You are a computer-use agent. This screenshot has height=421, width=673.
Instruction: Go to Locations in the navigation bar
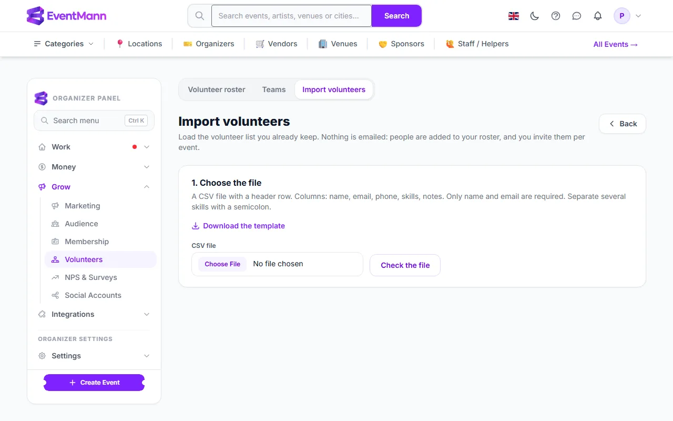coord(139,44)
